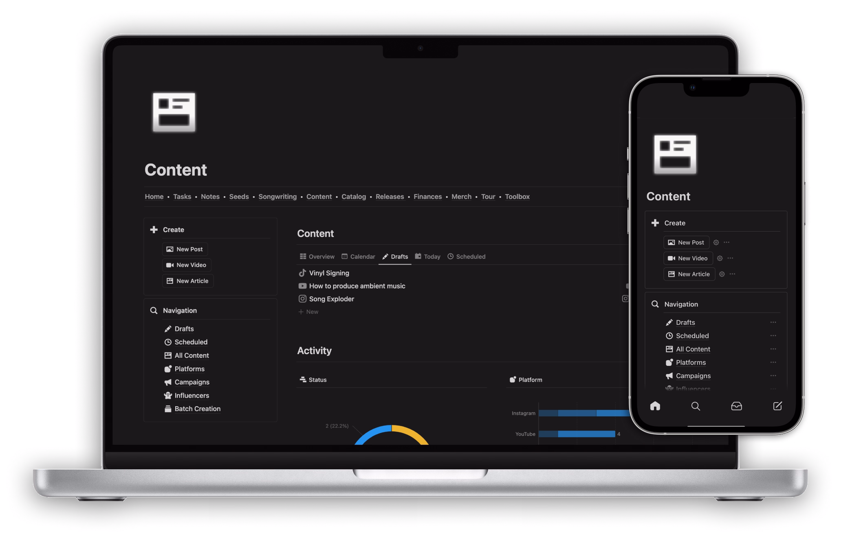Open three-dot menu beside phone New Article

point(732,274)
